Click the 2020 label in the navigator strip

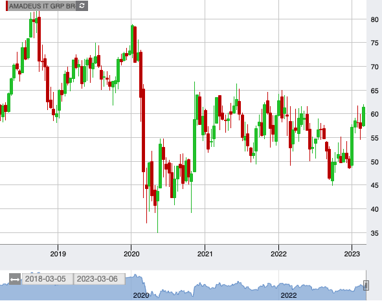click(x=140, y=295)
